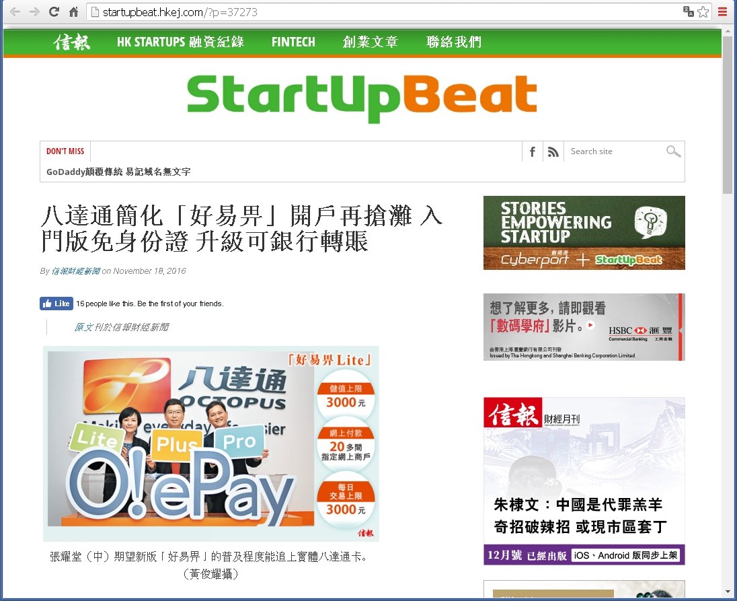Open the RSS feed icon
Screen dimensions: 737x601
(553, 152)
